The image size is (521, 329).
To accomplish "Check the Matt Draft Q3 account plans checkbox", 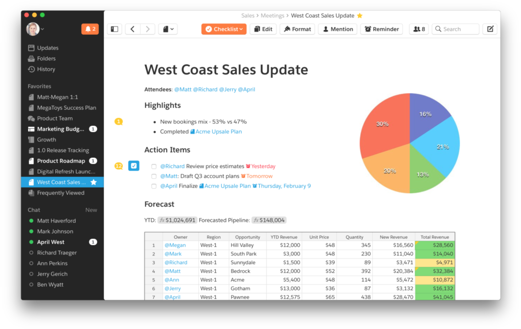I will point(154,176).
